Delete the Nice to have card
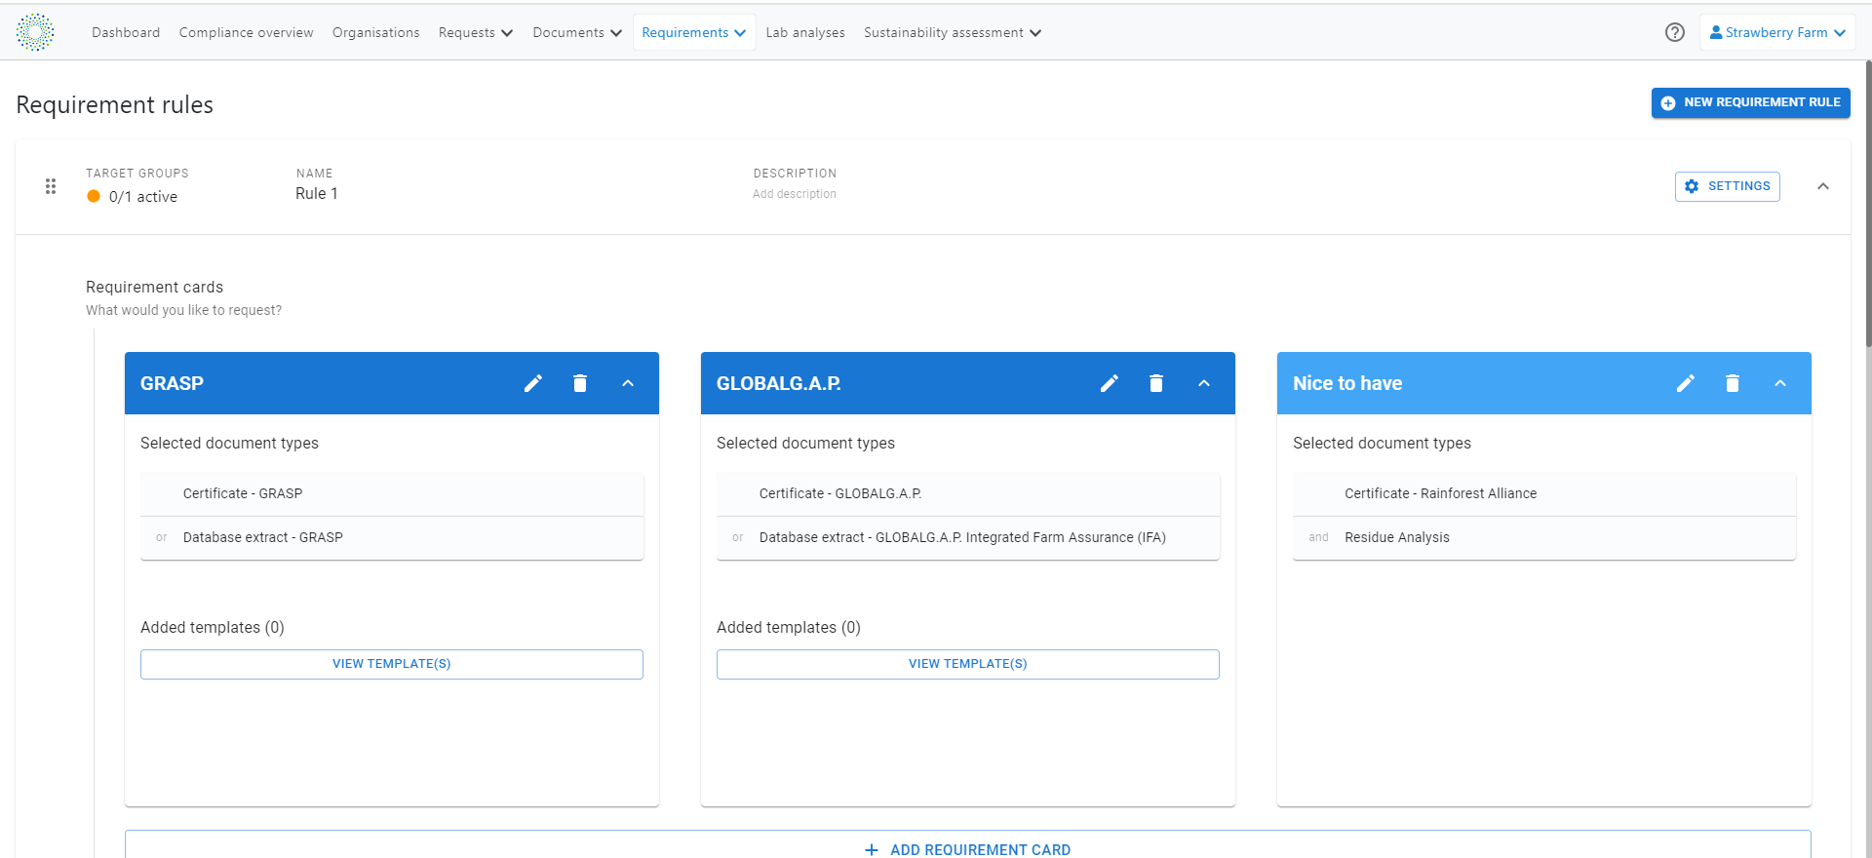 click(x=1733, y=383)
